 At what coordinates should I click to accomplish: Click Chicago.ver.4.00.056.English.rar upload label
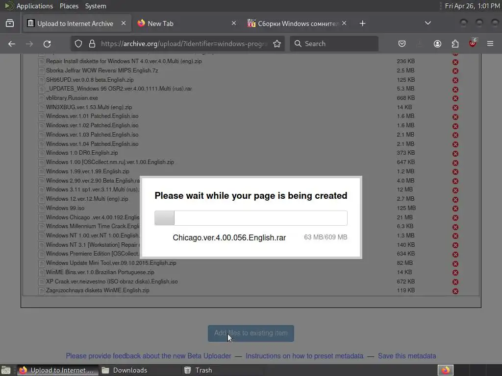[x=229, y=237]
